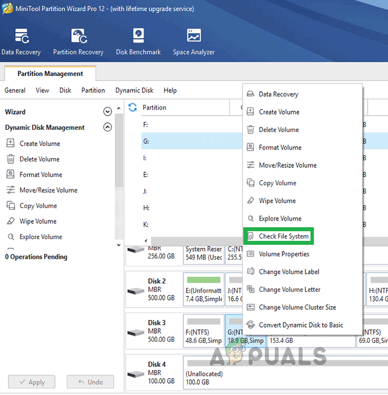Click the Explore Volume magnifier icon in sidebar
Viewport: 388px width, 395px height.
click(x=11, y=236)
